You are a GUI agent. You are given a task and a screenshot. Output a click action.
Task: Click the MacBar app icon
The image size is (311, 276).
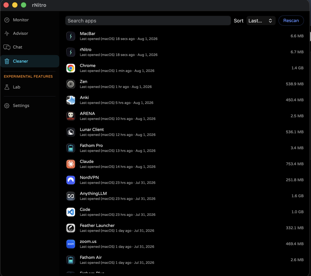tap(71, 36)
